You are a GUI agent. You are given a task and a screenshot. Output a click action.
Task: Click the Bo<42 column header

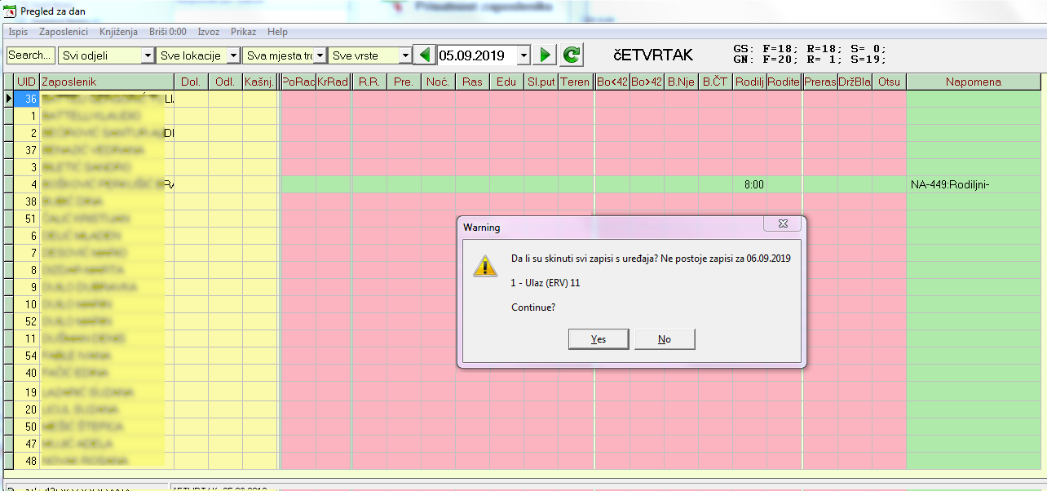[x=612, y=82]
